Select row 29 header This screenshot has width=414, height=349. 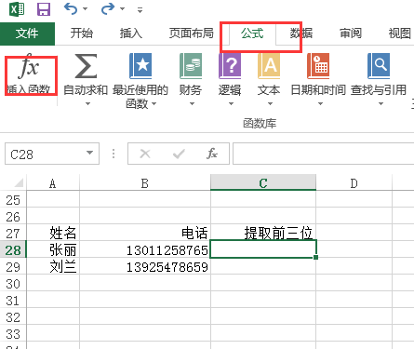[x=13, y=267]
